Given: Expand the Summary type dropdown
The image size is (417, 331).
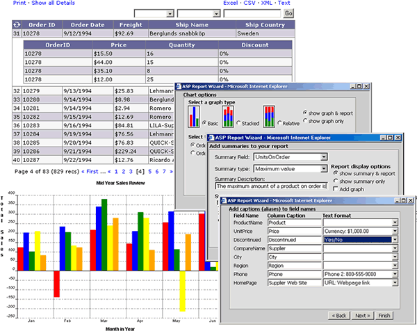Looking at the screenshot, I should point(324,170).
